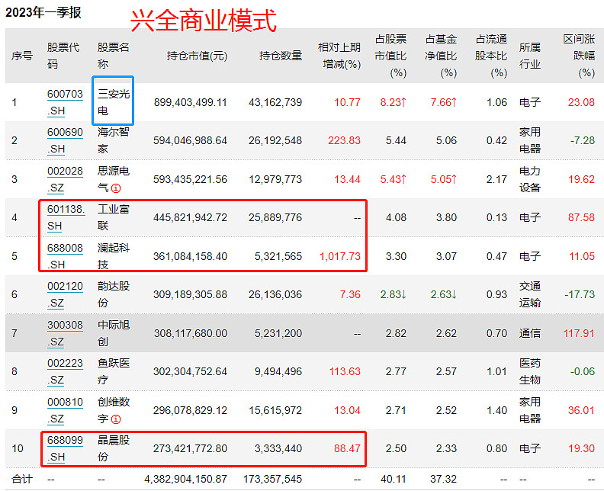Select stock name 鱼跃医疗
The width and height of the screenshot is (604, 491).
[113, 371]
